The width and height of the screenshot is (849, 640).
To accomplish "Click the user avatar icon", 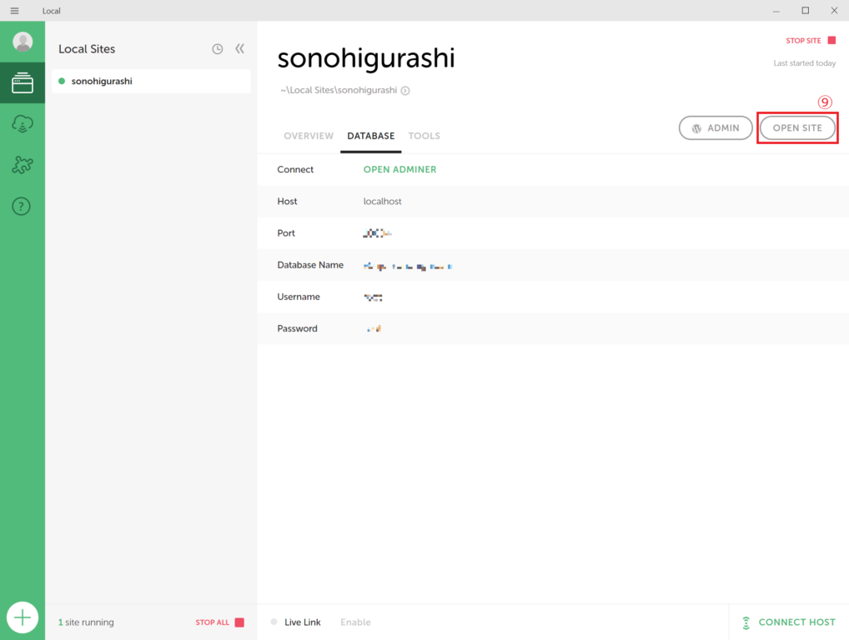I will tap(23, 42).
